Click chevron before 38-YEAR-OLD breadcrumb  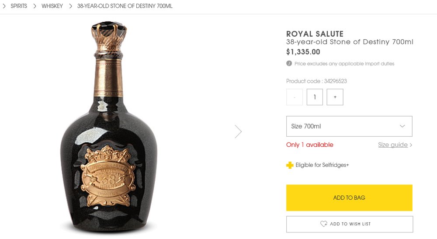[70, 6]
